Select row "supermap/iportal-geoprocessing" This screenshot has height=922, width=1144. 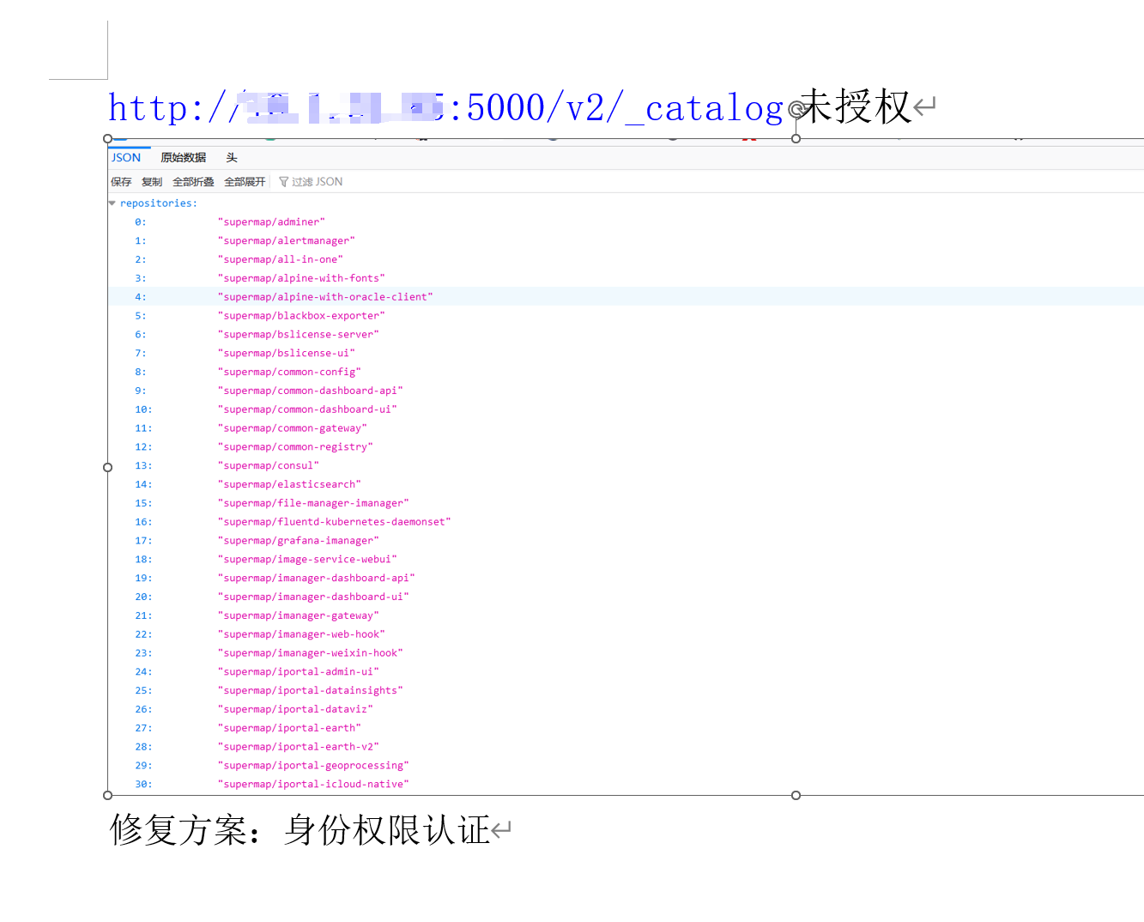pyautogui.click(x=626, y=766)
